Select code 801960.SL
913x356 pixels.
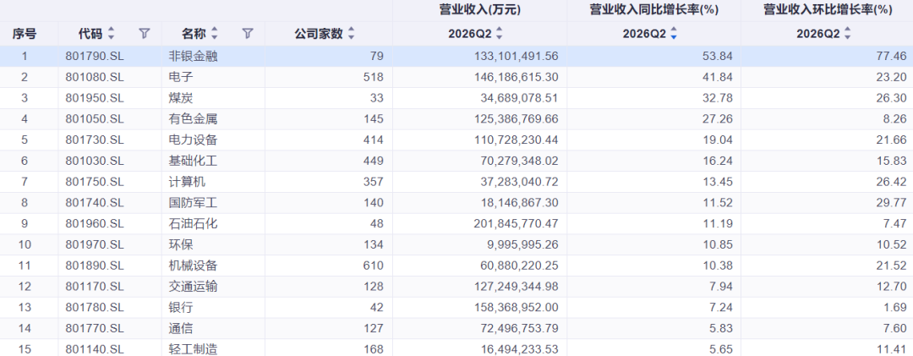[x=95, y=224]
